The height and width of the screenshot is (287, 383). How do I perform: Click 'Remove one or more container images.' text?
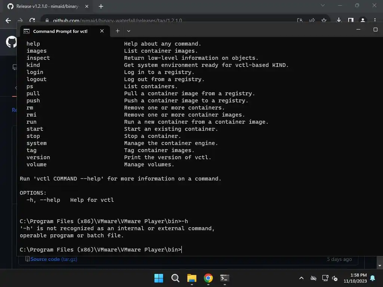[184, 115]
